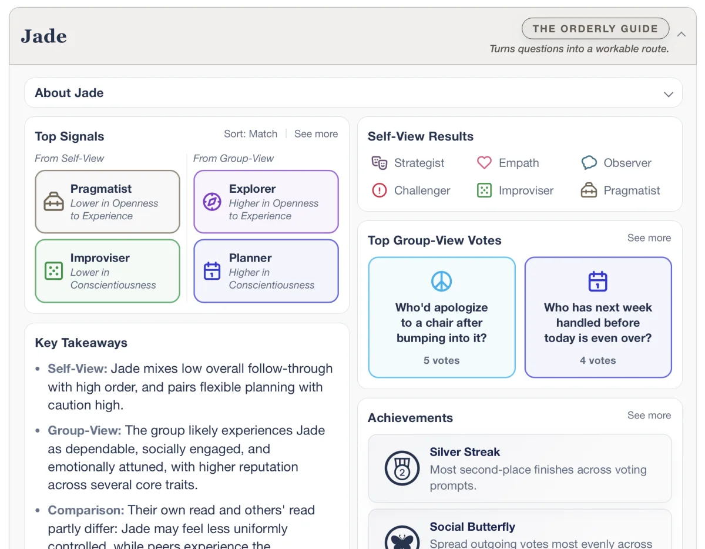Click the "4 votes" count text

point(598,360)
